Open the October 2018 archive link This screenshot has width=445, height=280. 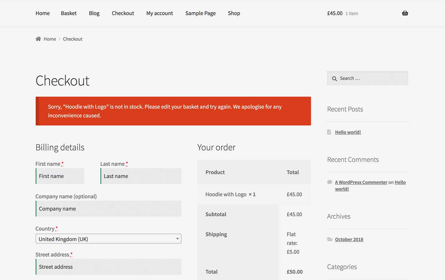point(349,239)
